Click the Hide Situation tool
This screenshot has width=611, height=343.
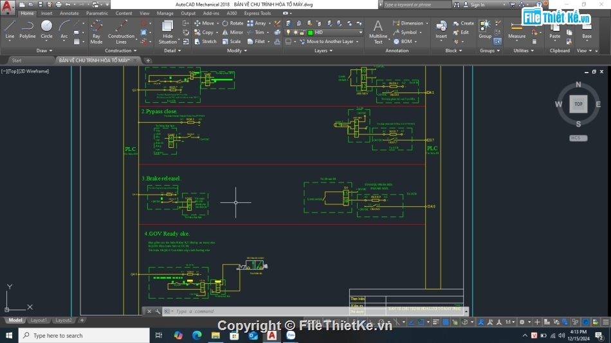[x=168, y=32]
